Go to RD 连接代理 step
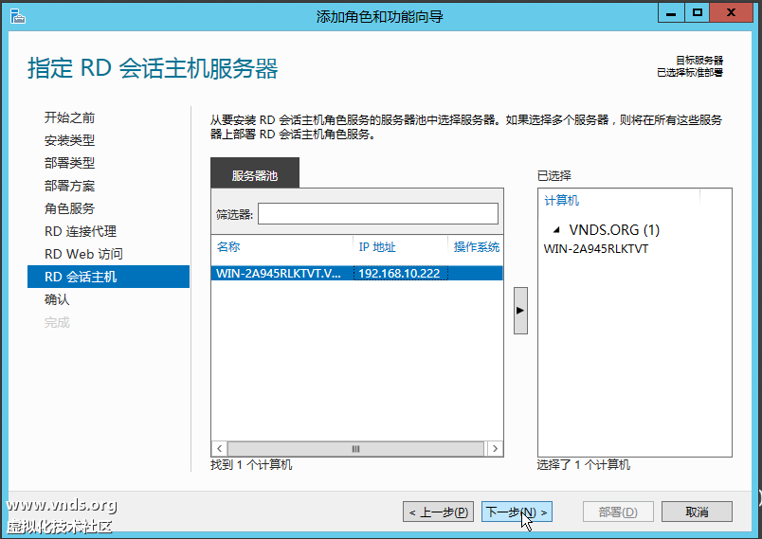The image size is (762, 539). pyautogui.click(x=81, y=232)
